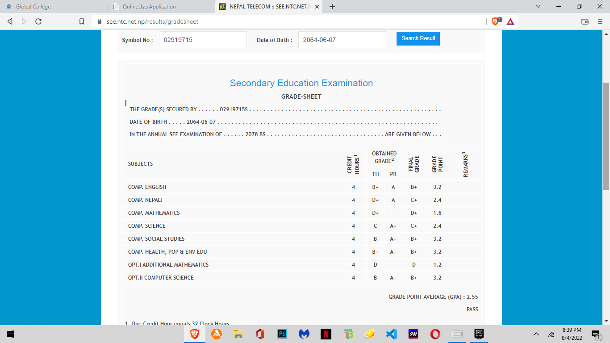
Task: Open a new browser tab
Action: click(332, 7)
